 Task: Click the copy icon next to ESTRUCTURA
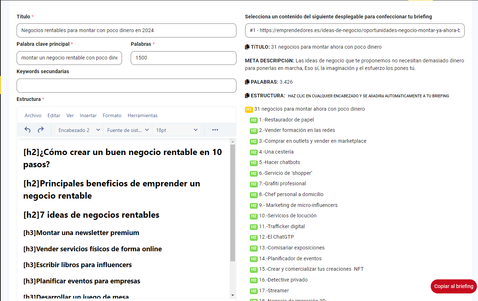pyautogui.click(x=247, y=96)
